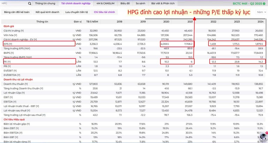Select the Lợi nhuận Gộp (Y) row label
Viewport: 268px width, 143px height.
click(x=14, y=93)
